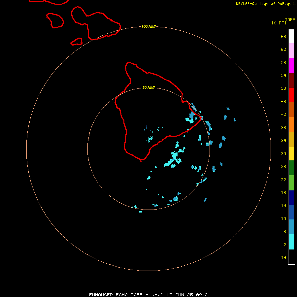
Task: Click the "ENHANCED ECHO TOPS - KHWA" caption
Action: (x=126, y=295)
